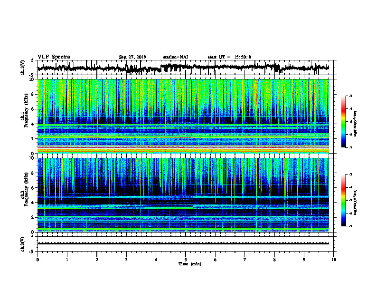
Task: Click the ch.1 voltage waveform trace panel
Action: click(186, 68)
